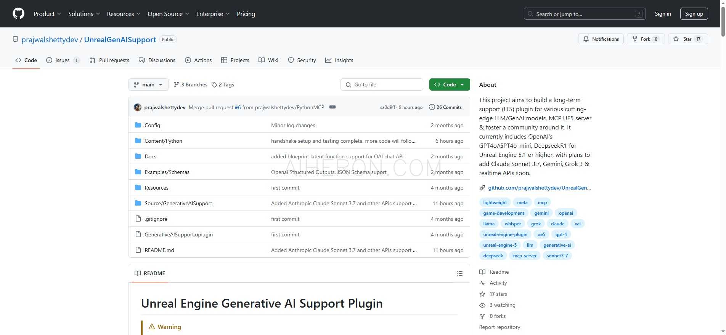The image size is (726, 335).
Task: Select the game-development topic tag
Action: pos(504,213)
